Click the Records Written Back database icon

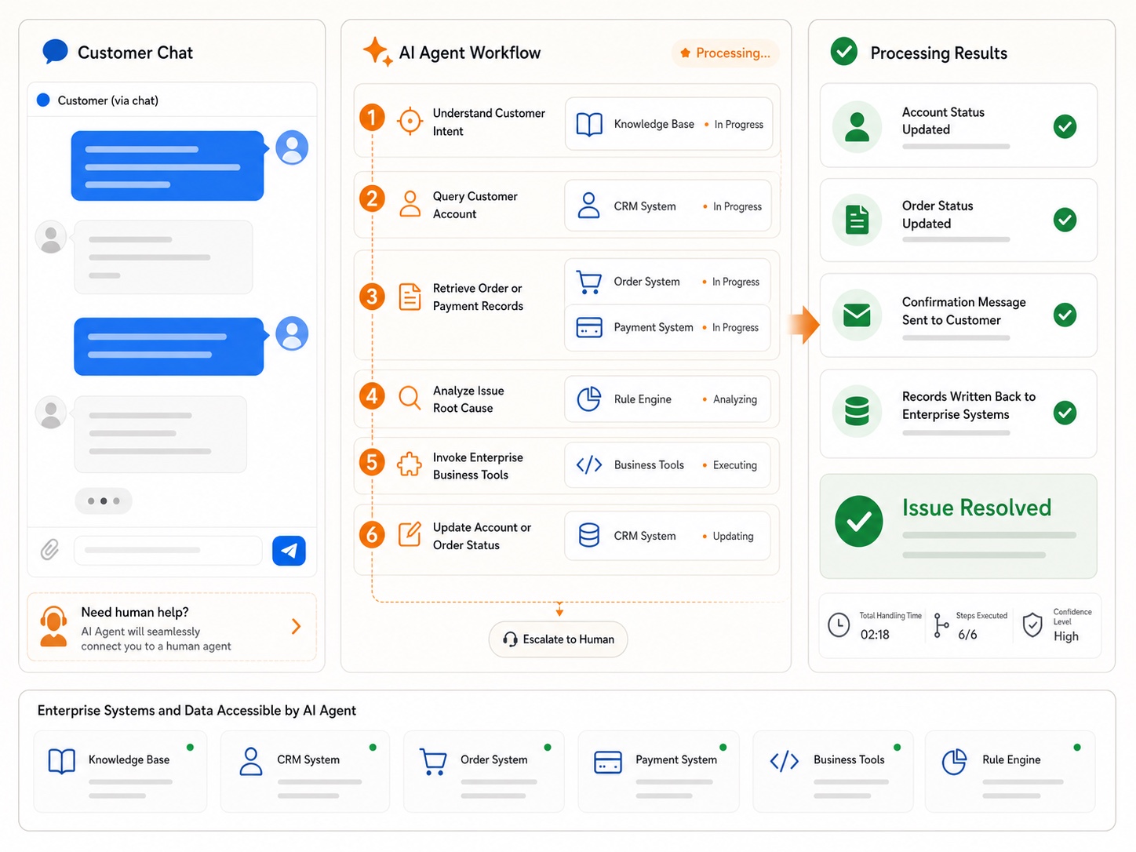pos(857,411)
